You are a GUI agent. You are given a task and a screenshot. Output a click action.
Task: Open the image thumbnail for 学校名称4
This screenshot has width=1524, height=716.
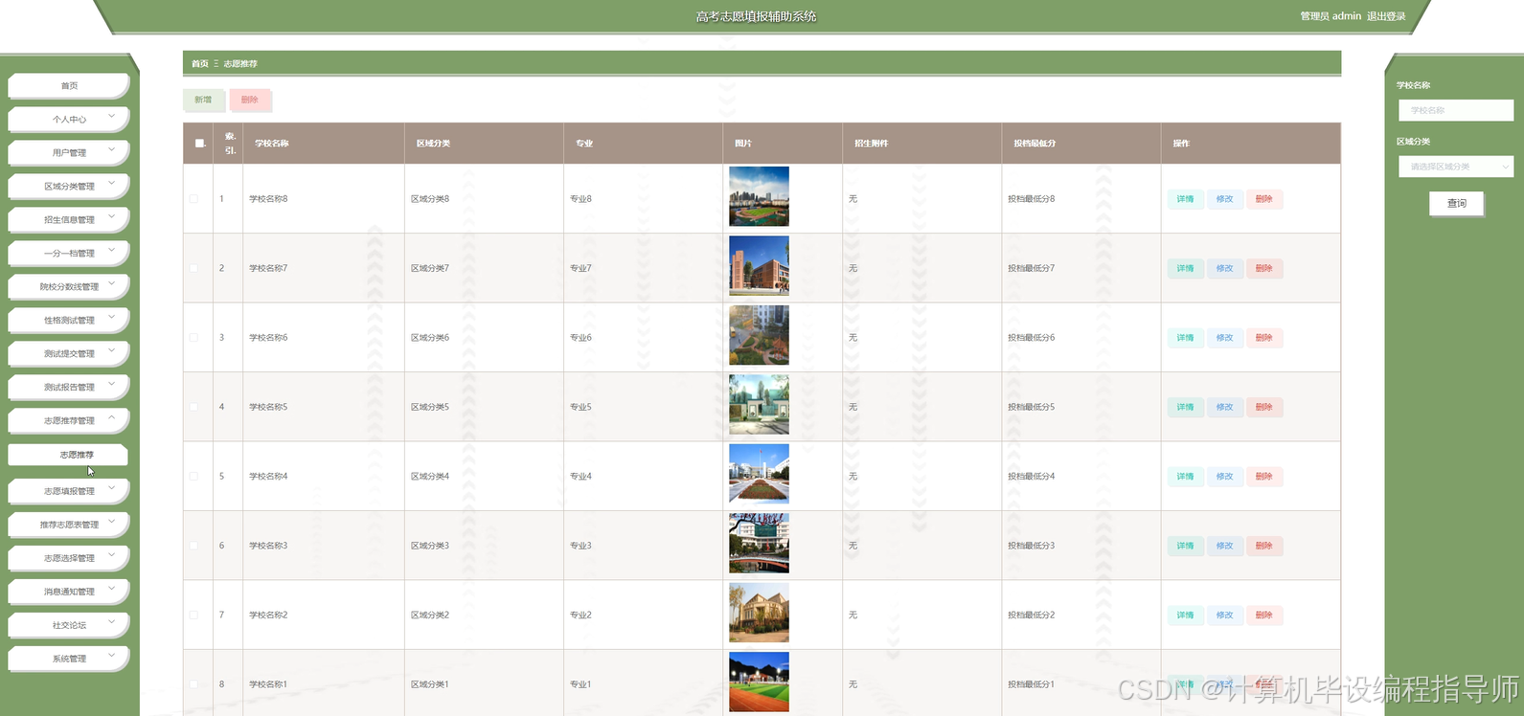click(x=759, y=474)
